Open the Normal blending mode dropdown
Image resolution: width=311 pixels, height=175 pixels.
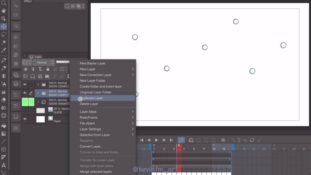click(44, 63)
